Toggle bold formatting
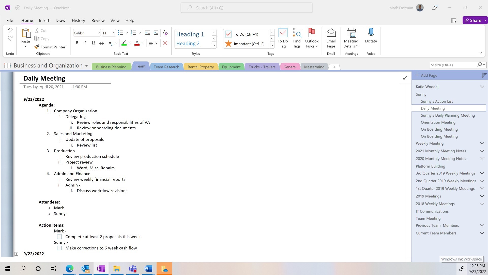The height and width of the screenshot is (275, 488). 77,43
